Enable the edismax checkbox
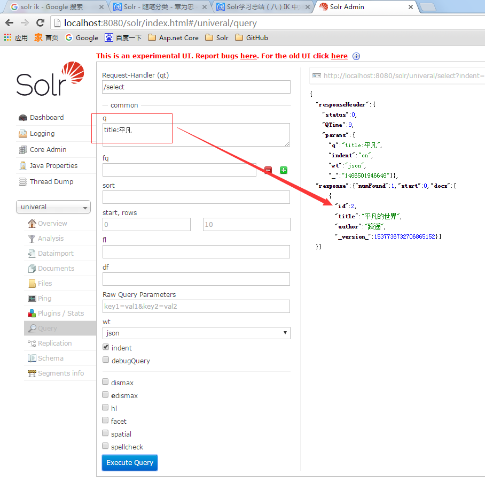 (105, 394)
